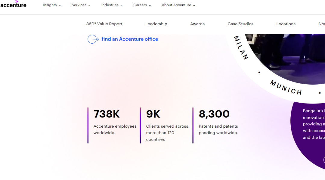The height and width of the screenshot is (180, 325).
Task: Open the Industries dropdown
Action: point(112,5)
